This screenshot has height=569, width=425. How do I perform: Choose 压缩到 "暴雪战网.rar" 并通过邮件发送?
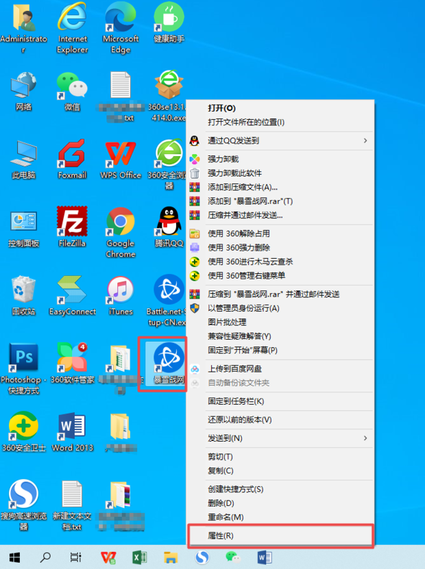coord(280,294)
